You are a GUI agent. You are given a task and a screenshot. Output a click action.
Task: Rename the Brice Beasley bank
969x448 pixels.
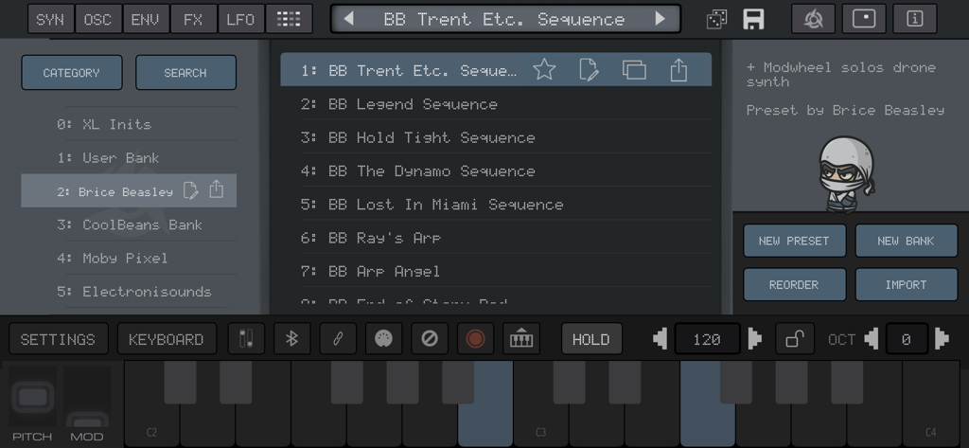click(x=191, y=190)
